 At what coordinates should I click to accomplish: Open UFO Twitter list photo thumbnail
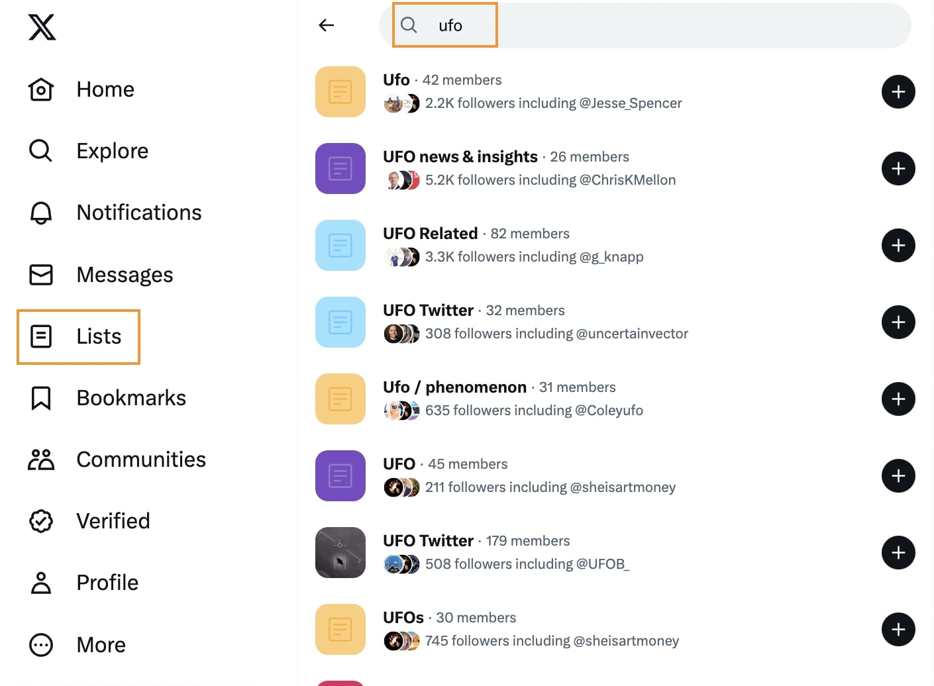[340, 552]
